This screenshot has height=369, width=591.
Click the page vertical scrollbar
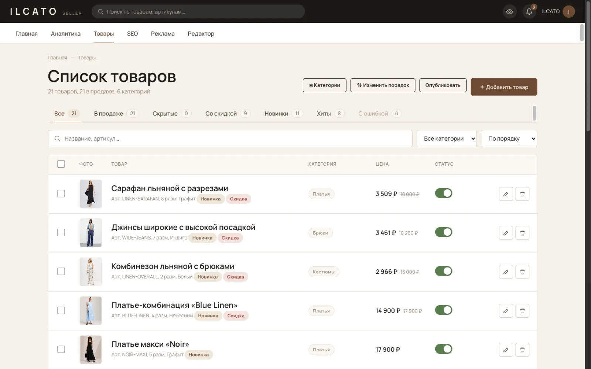588,66
